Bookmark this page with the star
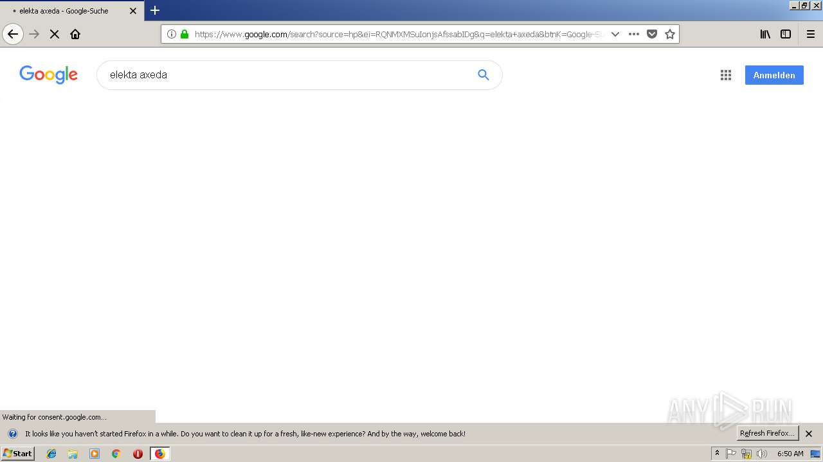 (670, 34)
